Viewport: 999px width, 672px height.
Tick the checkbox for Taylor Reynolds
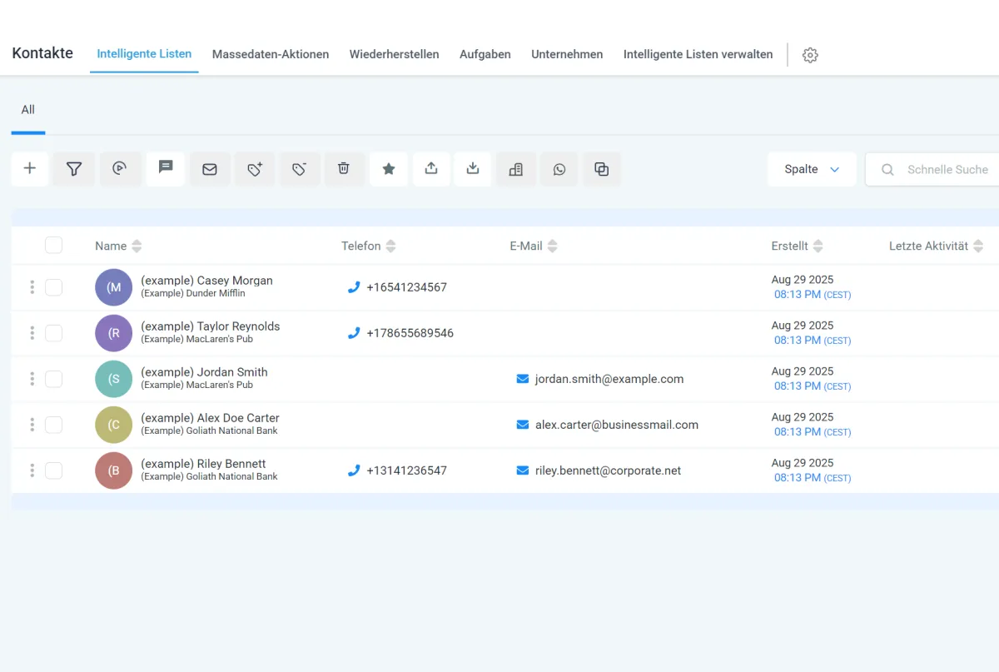(x=53, y=333)
